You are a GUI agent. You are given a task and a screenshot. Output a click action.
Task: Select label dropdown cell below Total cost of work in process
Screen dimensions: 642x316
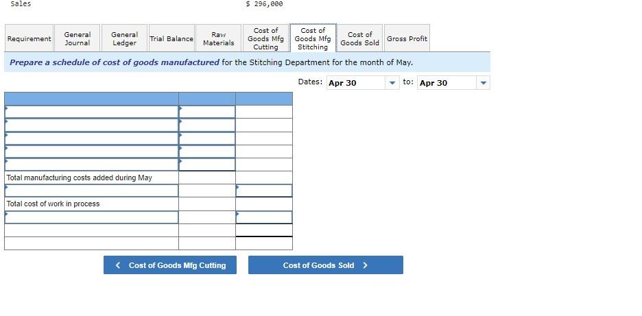(x=92, y=217)
